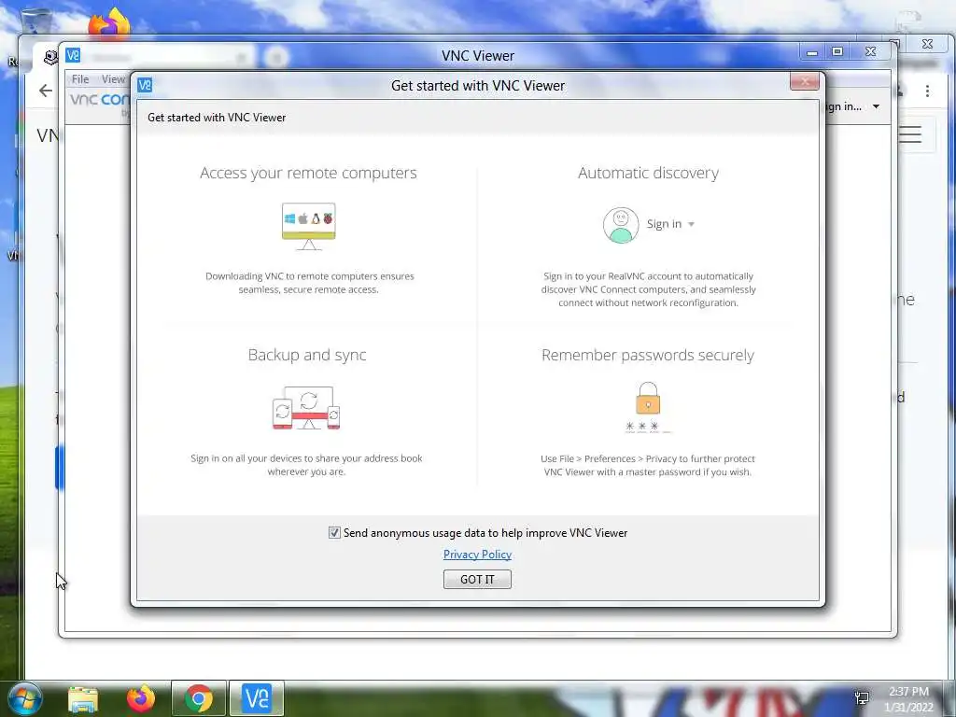Image resolution: width=956 pixels, height=717 pixels.
Task: Open the View menu in VNC Viewer
Action: coord(113,79)
